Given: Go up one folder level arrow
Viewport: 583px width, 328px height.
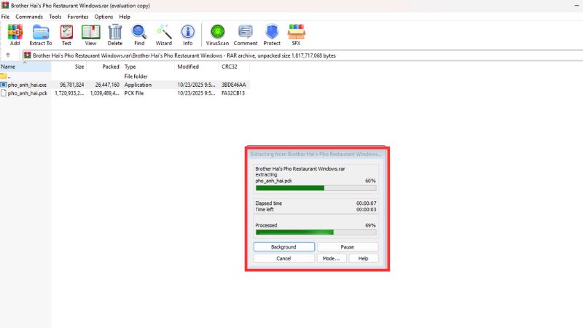Looking at the screenshot, I should (x=8, y=55).
